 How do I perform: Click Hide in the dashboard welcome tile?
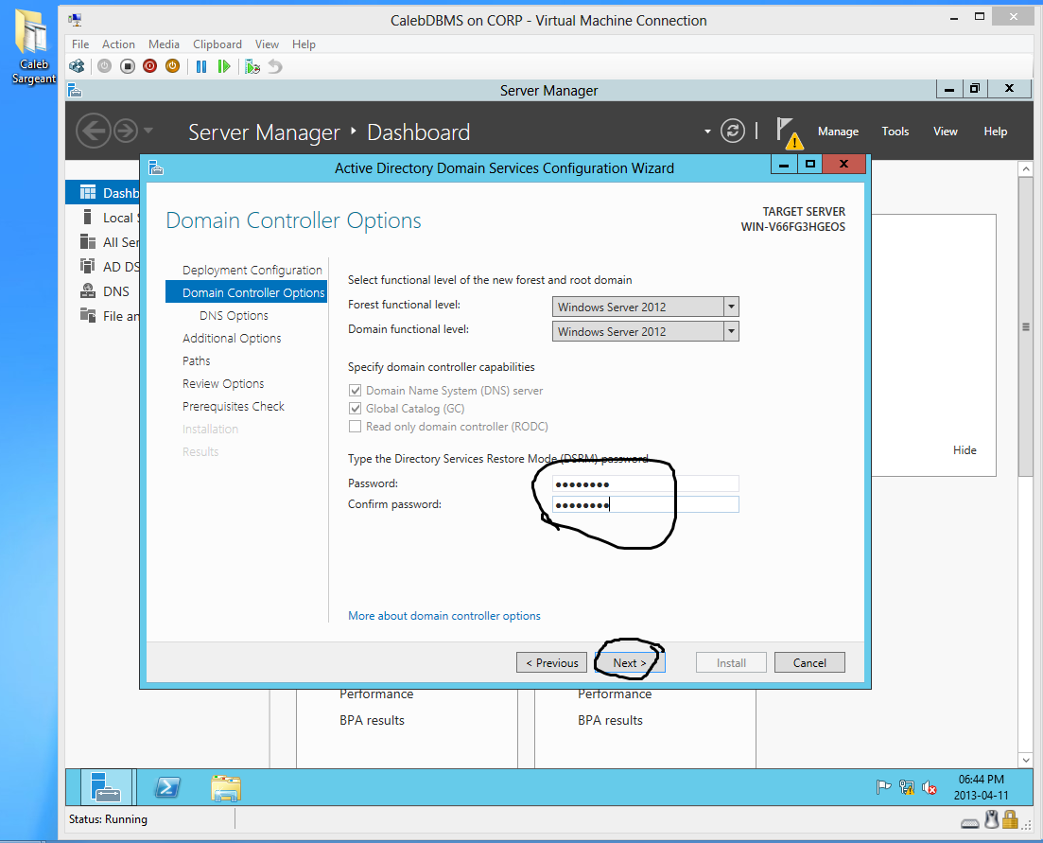[x=965, y=450]
